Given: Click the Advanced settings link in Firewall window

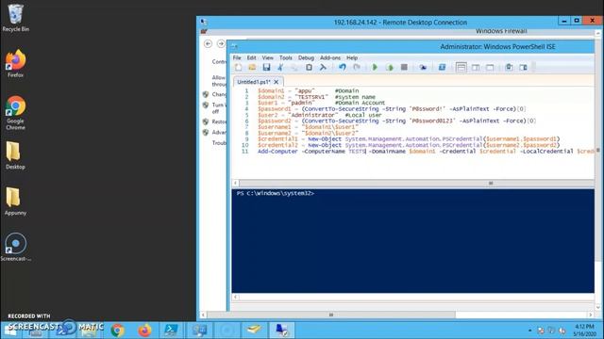Looking at the screenshot, I should [219, 132].
